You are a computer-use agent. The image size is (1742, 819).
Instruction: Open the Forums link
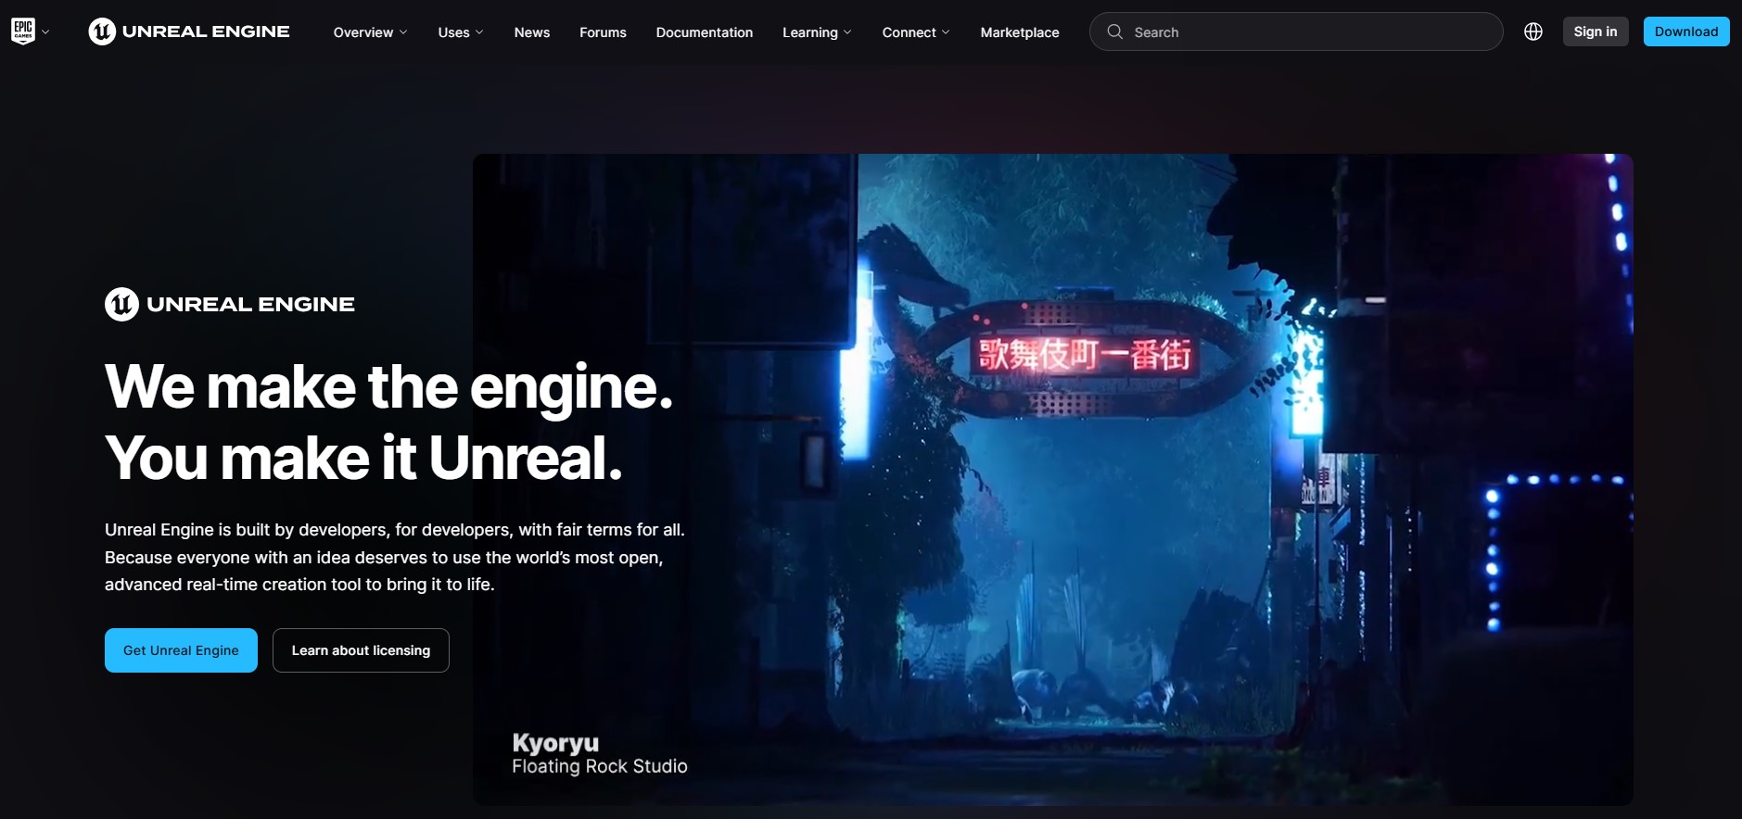tap(603, 32)
